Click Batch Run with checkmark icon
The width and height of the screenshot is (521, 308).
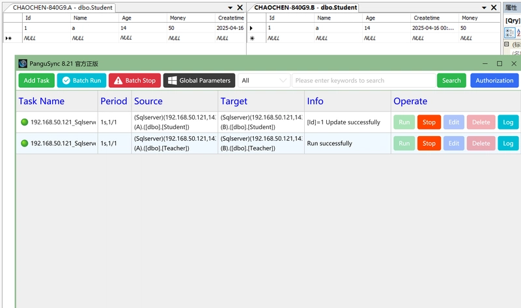tap(82, 80)
